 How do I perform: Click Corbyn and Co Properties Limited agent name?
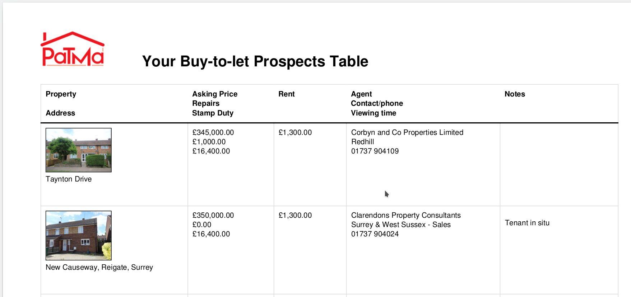(407, 132)
